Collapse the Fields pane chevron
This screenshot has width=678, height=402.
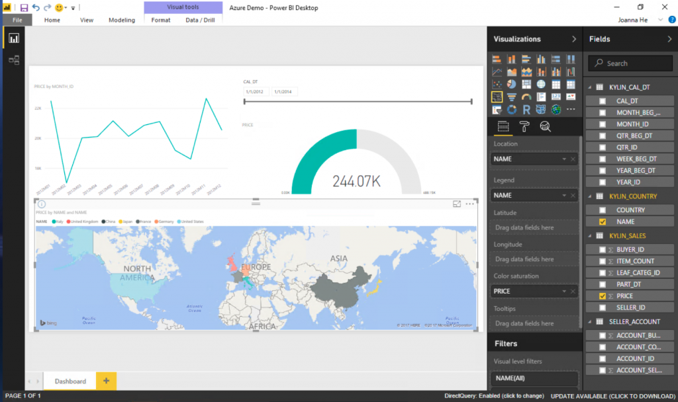coord(669,39)
